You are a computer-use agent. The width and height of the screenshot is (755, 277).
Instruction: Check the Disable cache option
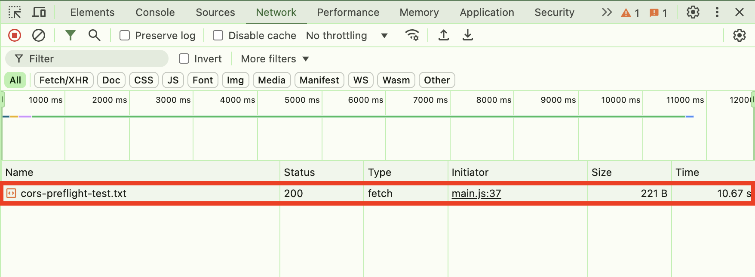pos(218,35)
